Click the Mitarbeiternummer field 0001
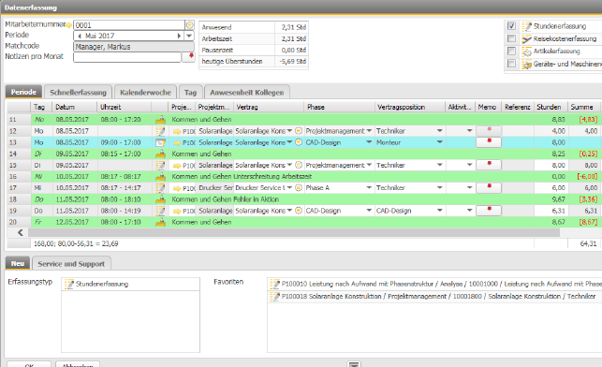The image size is (602, 367). coord(128,25)
